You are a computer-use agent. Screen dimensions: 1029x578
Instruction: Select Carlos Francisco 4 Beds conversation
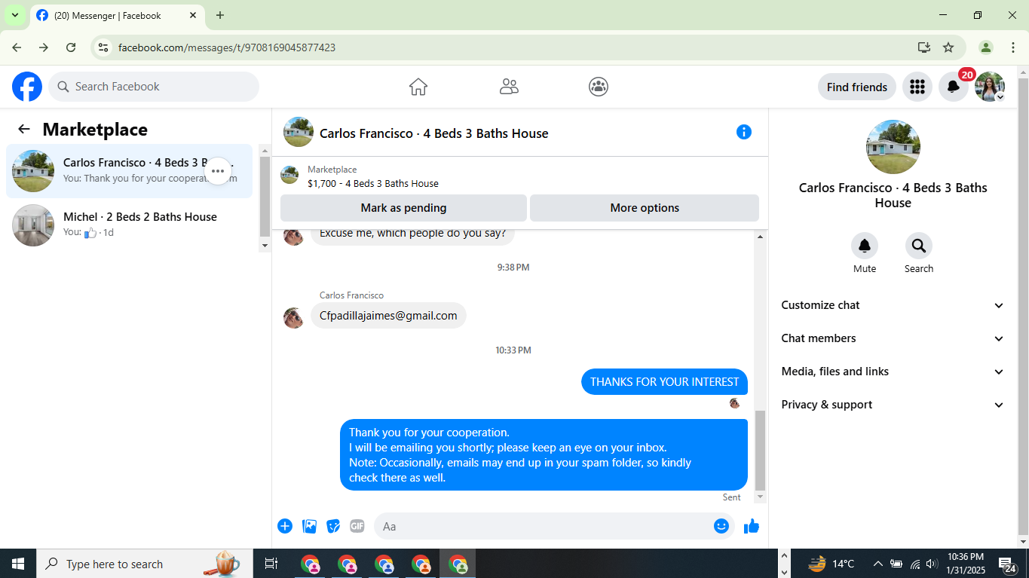coord(130,171)
